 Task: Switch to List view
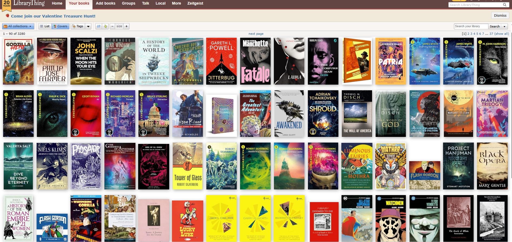pos(45,26)
